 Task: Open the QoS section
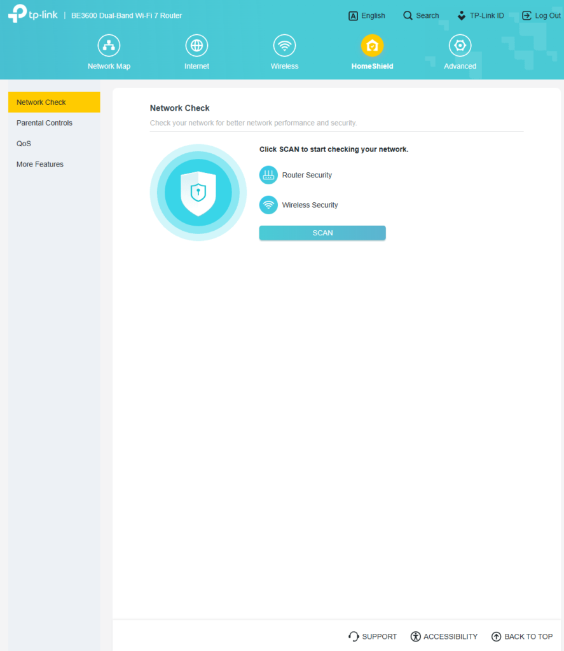click(x=24, y=143)
